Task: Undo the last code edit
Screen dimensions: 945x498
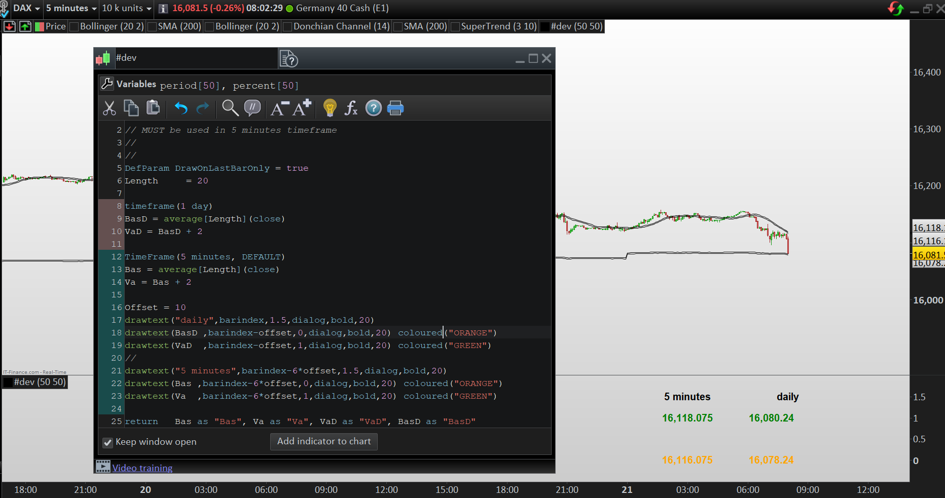Action: 181,108
